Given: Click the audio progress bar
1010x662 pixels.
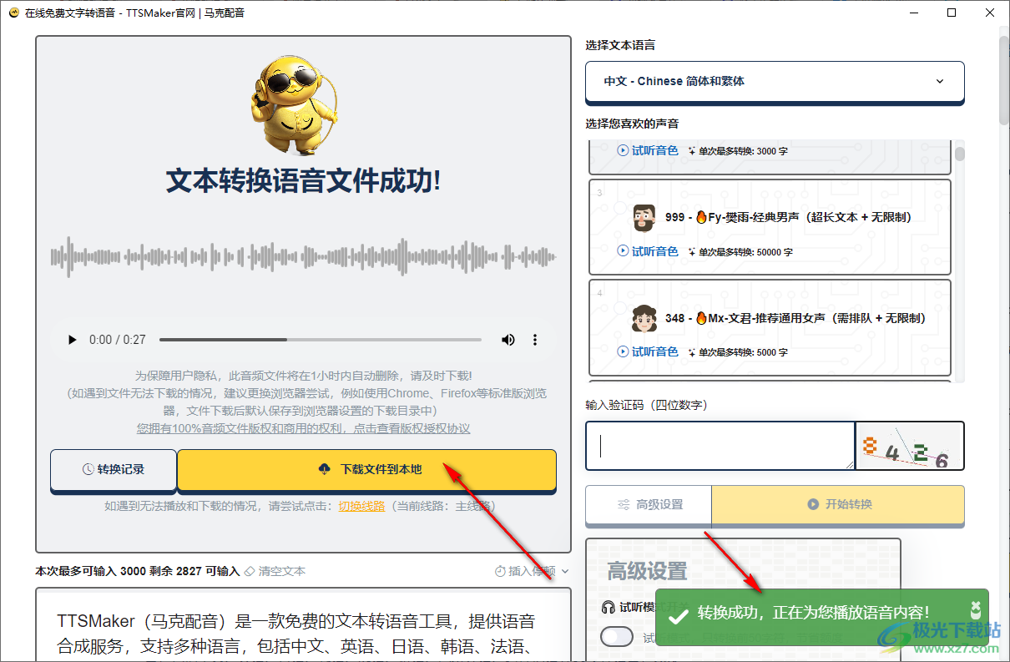Looking at the screenshot, I should tap(321, 339).
